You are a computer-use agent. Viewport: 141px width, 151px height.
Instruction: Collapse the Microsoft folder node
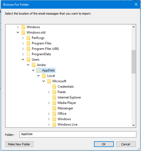pyautogui.click(x=44, y=81)
